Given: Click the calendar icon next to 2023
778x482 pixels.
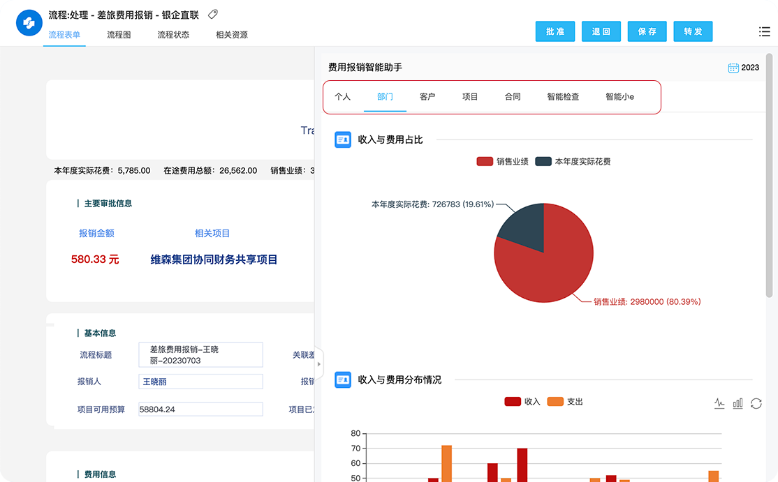Looking at the screenshot, I should [733, 68].
